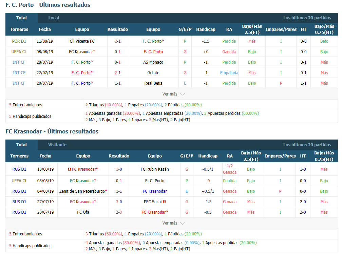342x254 pixels.
Task: Click '3 Apuestas perdidas (60.00%)' summary text
Action: pyautogui.click(x=231, y=113)
